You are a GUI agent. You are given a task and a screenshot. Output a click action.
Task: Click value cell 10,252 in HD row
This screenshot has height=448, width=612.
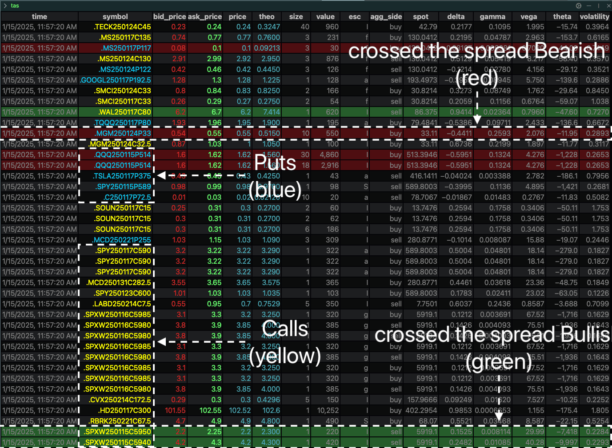coord(328,410)
